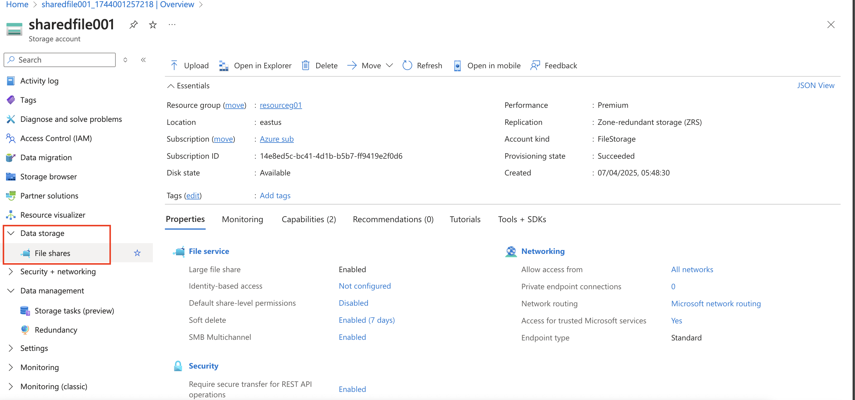Open the Move dropdown
Screen dimensions: 855x400
[x=371, y=66]
